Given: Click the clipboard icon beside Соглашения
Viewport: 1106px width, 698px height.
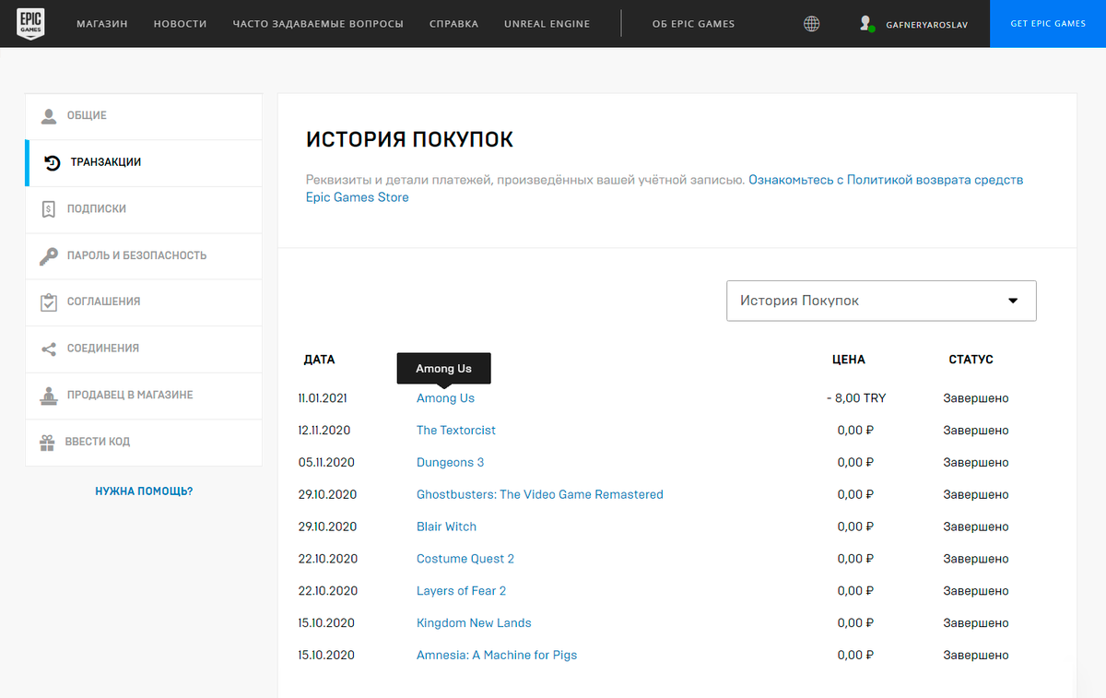Looking at the screenshot, I should click(49, 302).
